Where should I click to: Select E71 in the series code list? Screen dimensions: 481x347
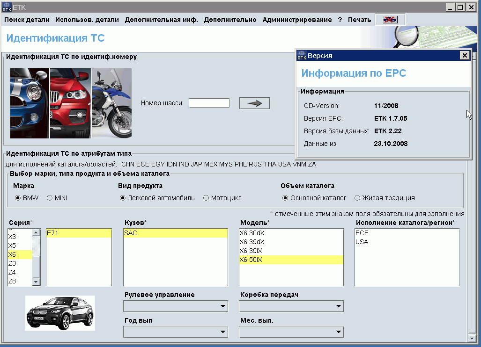coord(79,233)
